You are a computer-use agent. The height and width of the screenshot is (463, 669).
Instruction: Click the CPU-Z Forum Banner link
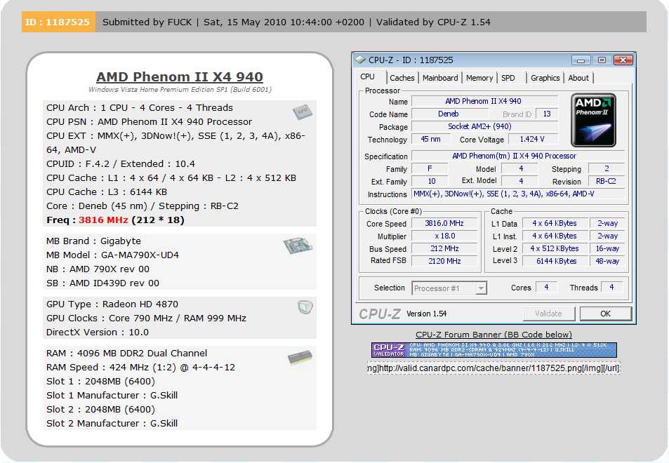tap(494, 335)
